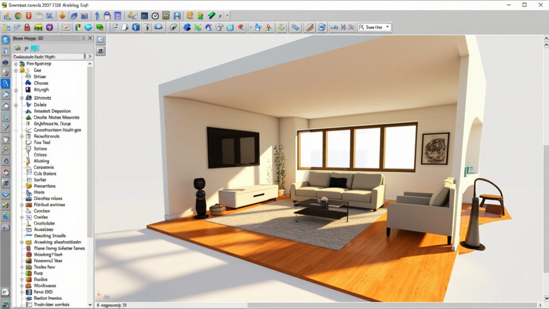
Task: Click the printer icon on the main toolbar
Action: tap(166, 16)
